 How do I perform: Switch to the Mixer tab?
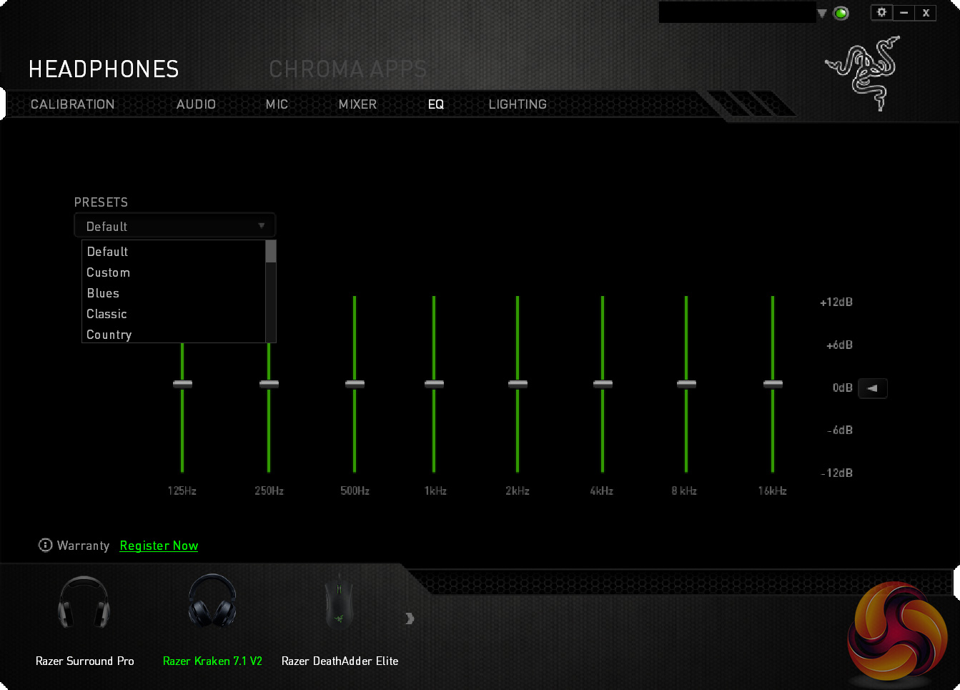click(x=357, y=104)
